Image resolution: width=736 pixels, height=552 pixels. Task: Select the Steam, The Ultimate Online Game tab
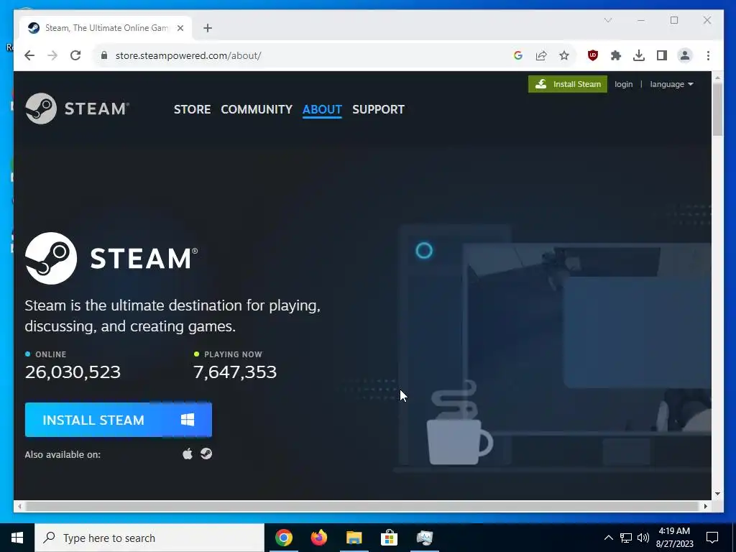point(105,28)
